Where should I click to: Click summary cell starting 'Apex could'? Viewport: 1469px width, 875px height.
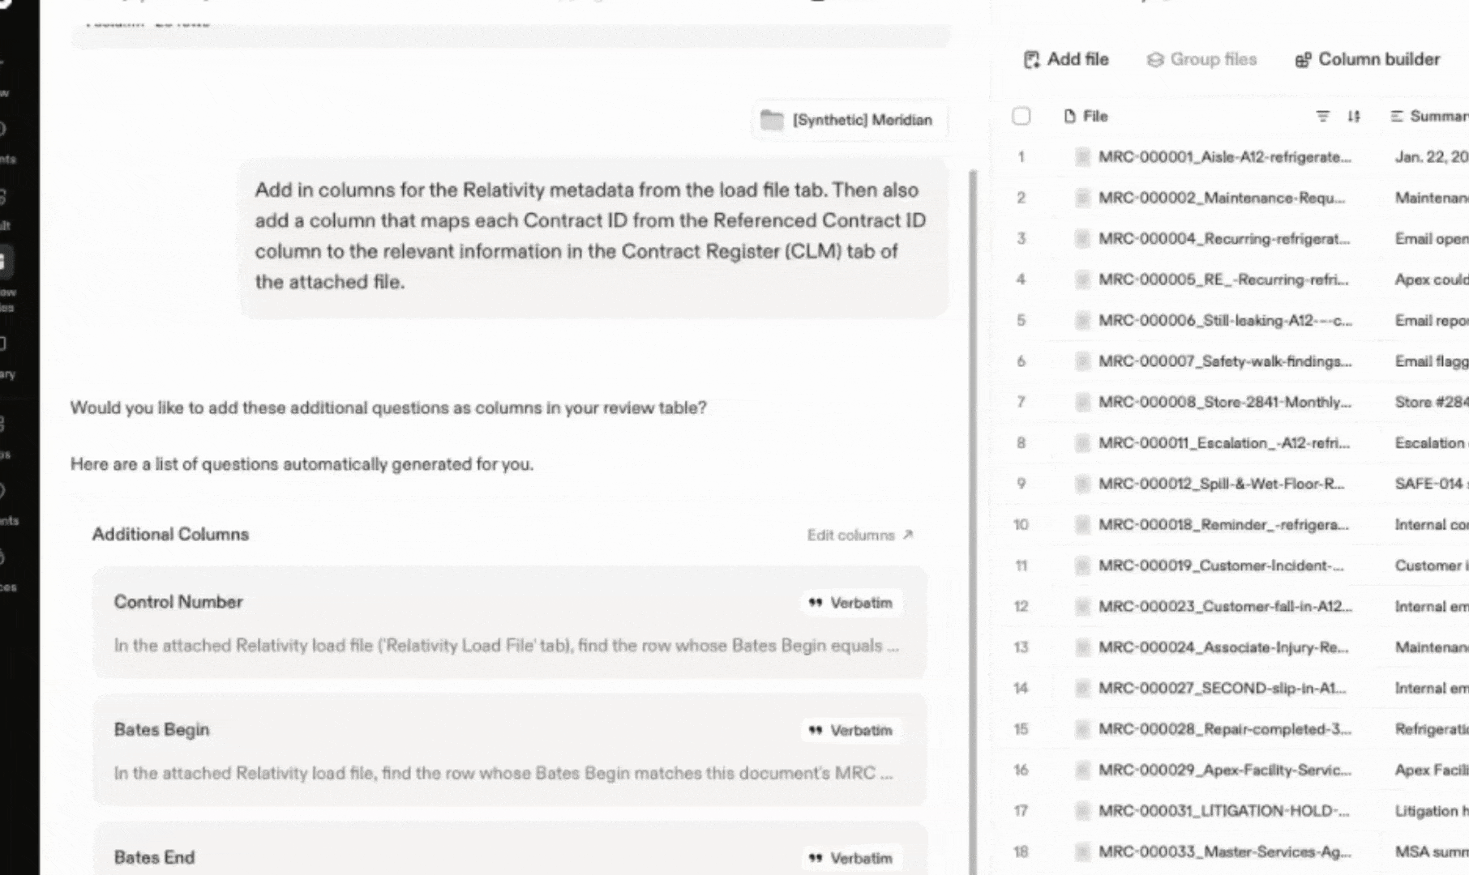pyautogui.click(x=1431, y=280)
